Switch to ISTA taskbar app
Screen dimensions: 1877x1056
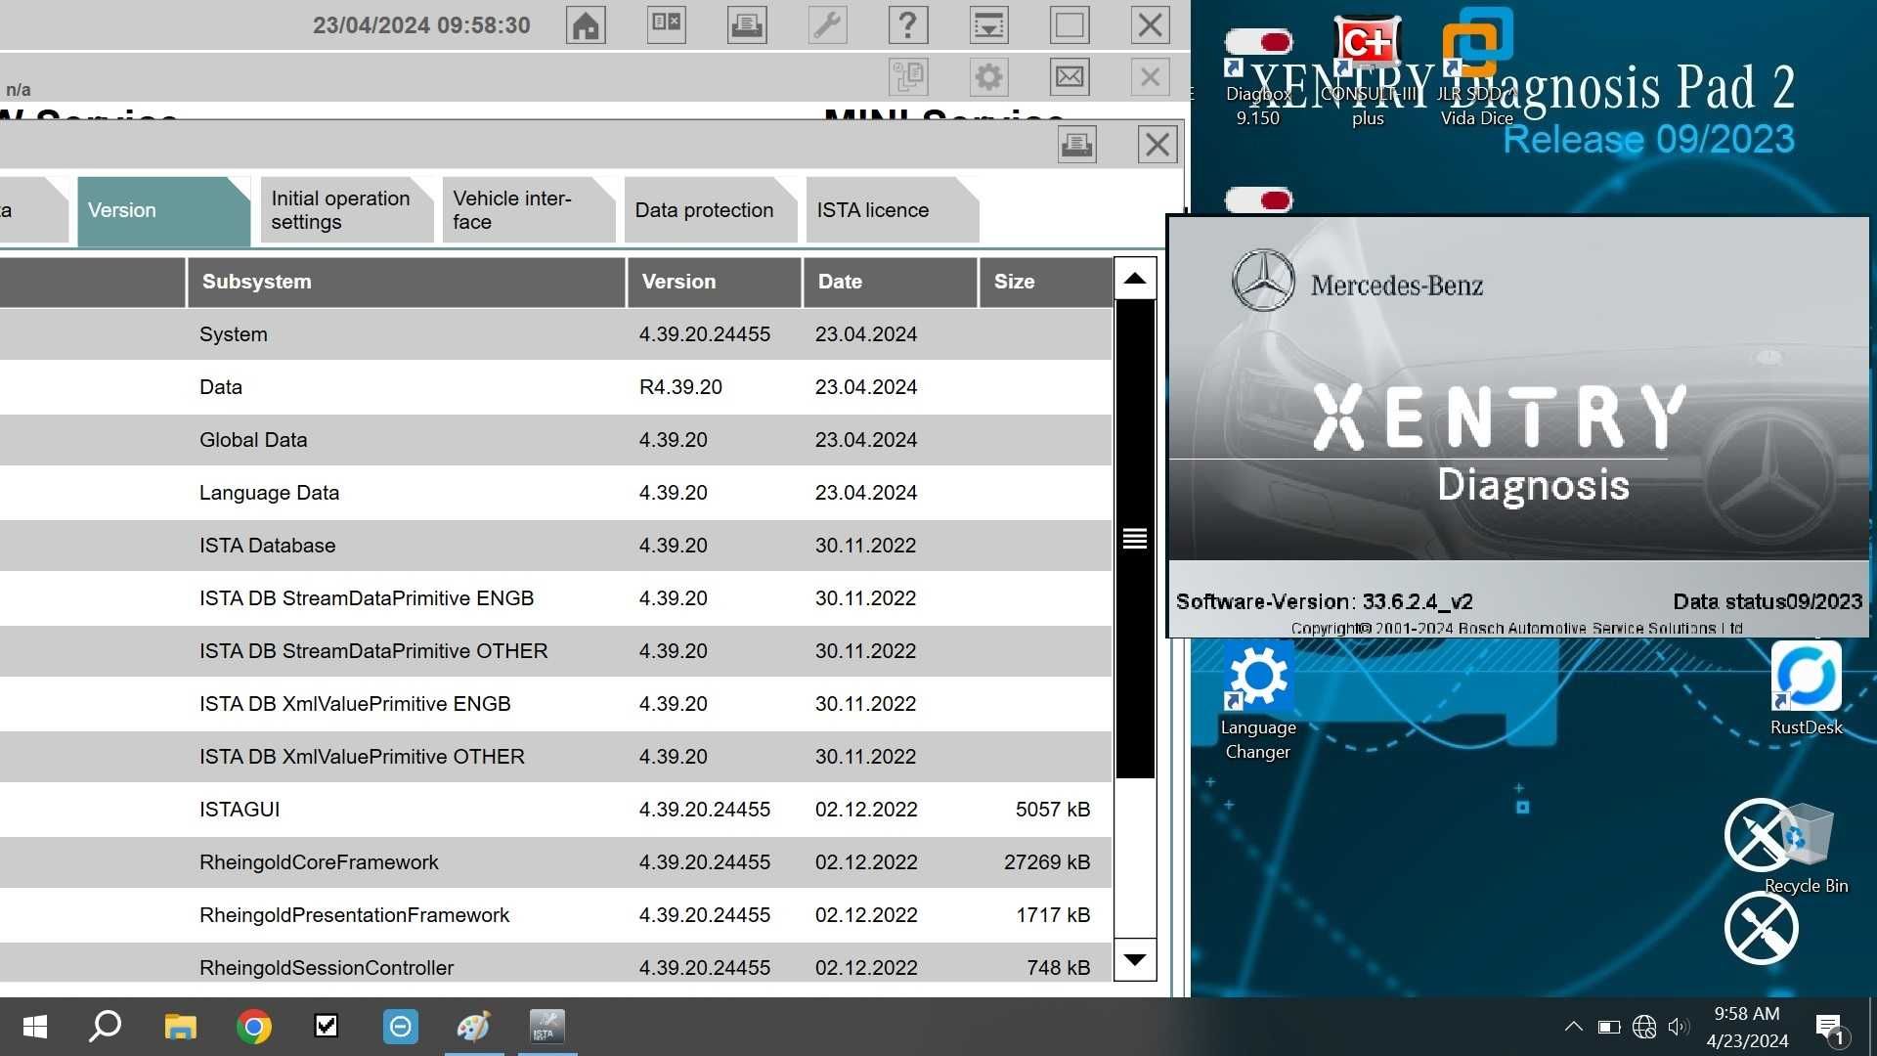(x=547, y=1027)
